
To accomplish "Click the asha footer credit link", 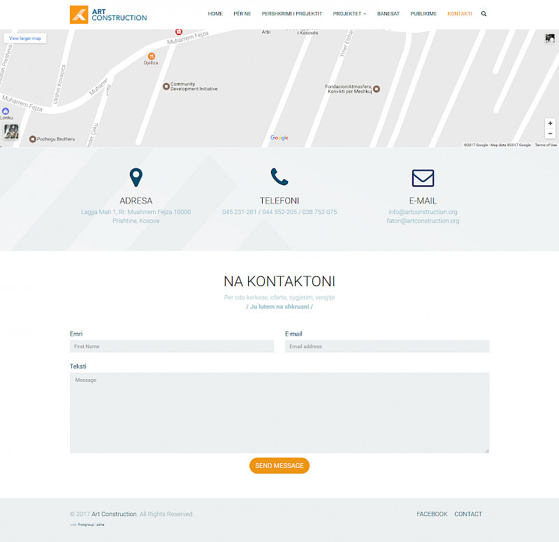I will click(100, 525).
